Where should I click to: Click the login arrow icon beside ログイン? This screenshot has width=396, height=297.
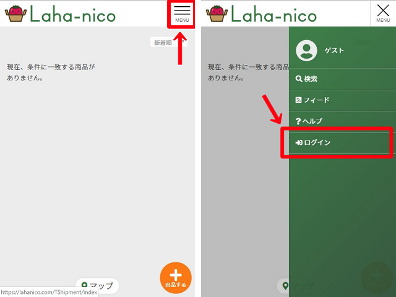point(299,143)
